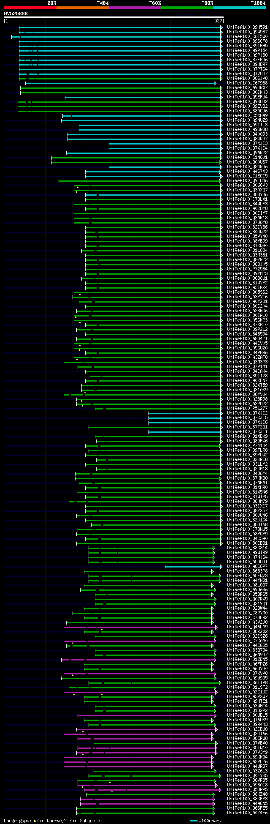Open hit UniRef100_Q17UU7

click(247, 74)
